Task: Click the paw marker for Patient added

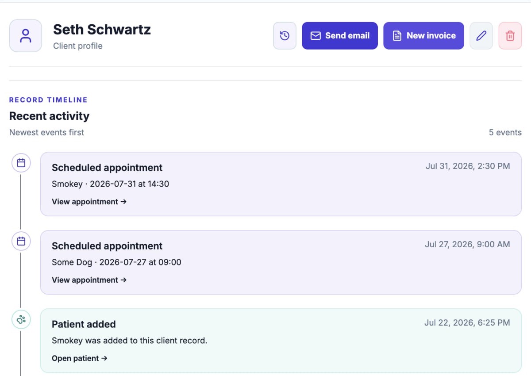Action: (x=21, y=319)
